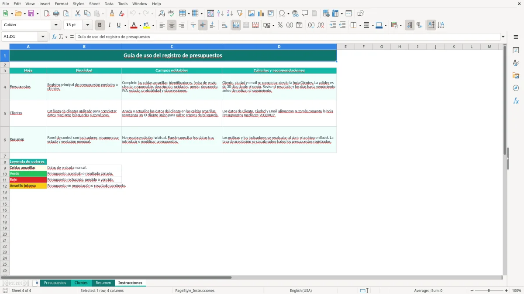The image size is (524, 294).
Task: Insert a chart
Action: pos(261,14)
